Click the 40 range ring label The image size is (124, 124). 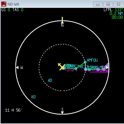(50, 80)
